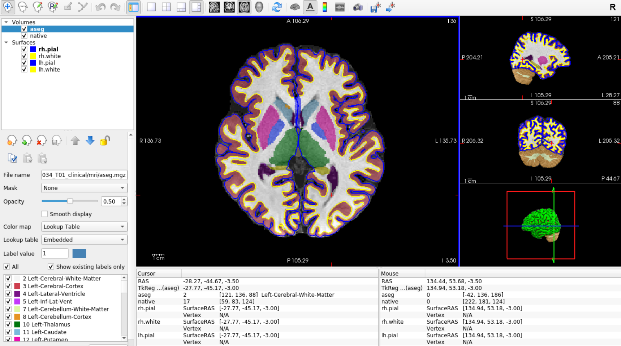Click the label list scroll-down arrow
The image size is (621, 346).
124,338
